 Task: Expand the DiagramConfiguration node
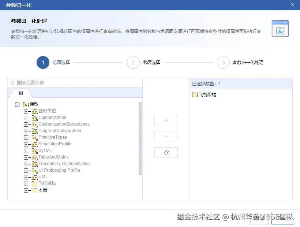(x=26, y=131)
